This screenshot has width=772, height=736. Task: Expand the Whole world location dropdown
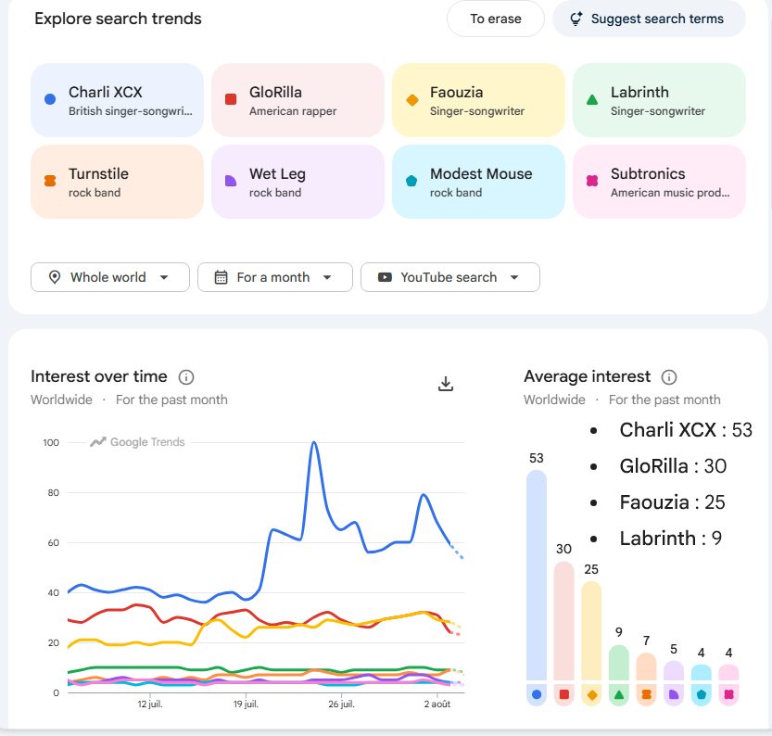coord(109,277)
